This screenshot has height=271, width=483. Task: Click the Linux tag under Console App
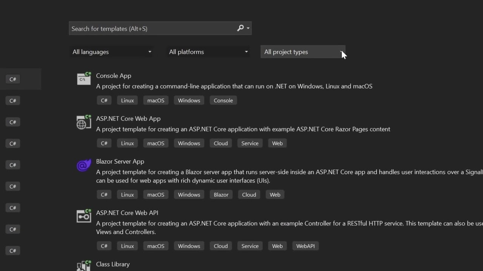pos(128,100)
